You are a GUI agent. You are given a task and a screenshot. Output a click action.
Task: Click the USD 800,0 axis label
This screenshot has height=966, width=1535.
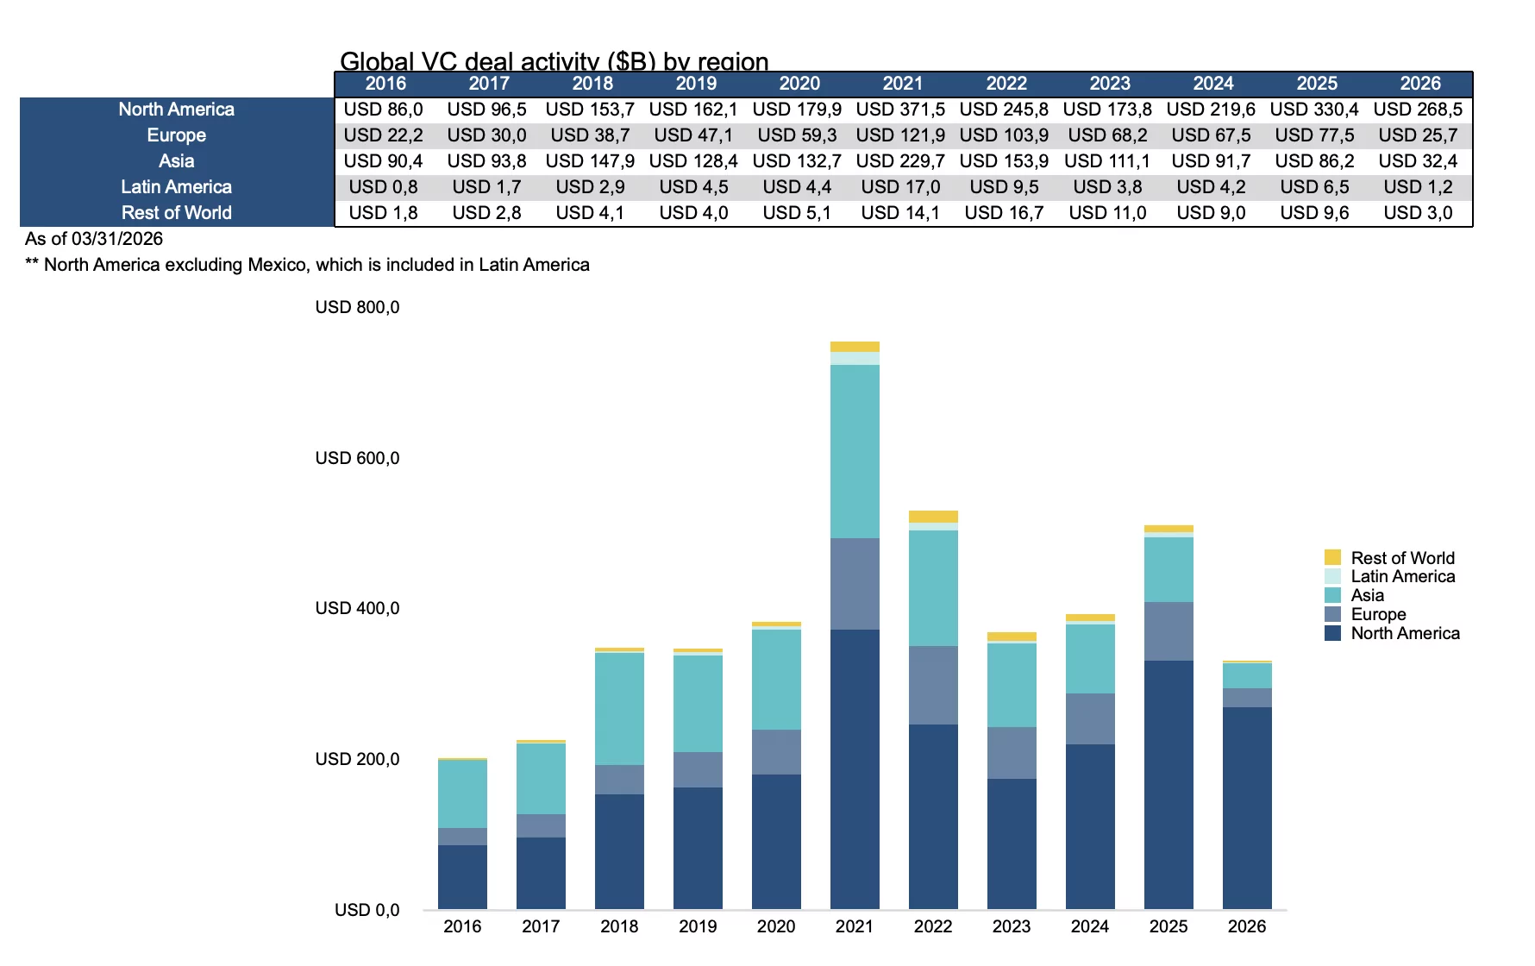point(358,306)
